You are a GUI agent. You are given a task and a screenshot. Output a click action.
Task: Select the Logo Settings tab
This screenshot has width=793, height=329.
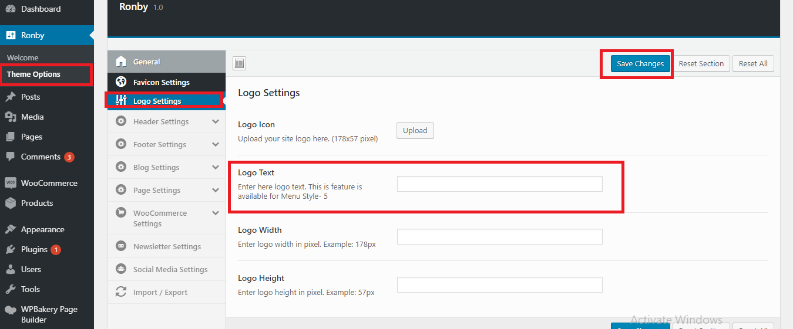point(167,101)
